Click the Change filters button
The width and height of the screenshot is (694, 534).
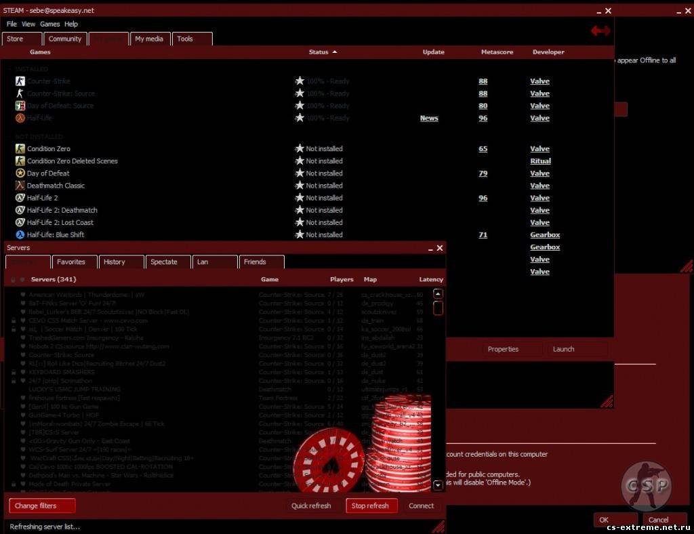pyautogui.click(x=42, y=506)
